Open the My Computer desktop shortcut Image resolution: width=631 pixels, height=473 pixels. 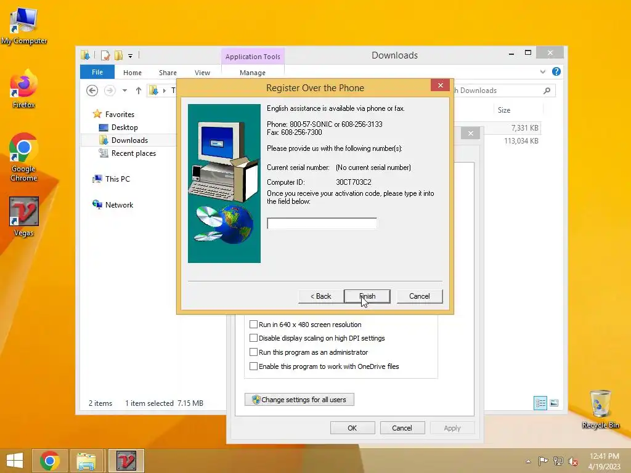tap(24, 26)
